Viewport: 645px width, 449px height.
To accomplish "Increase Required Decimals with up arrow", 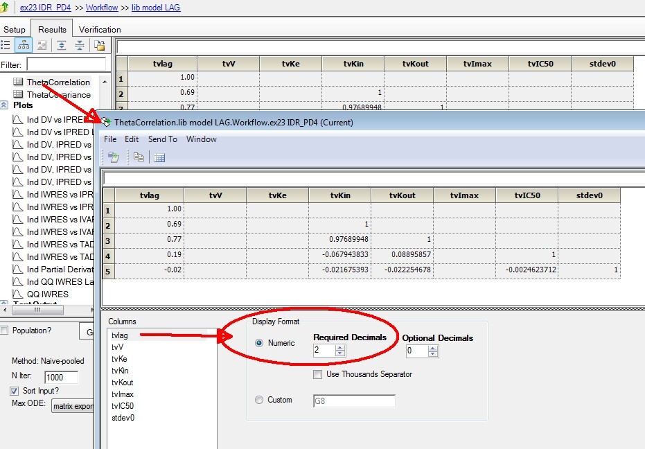I will 339,348.
